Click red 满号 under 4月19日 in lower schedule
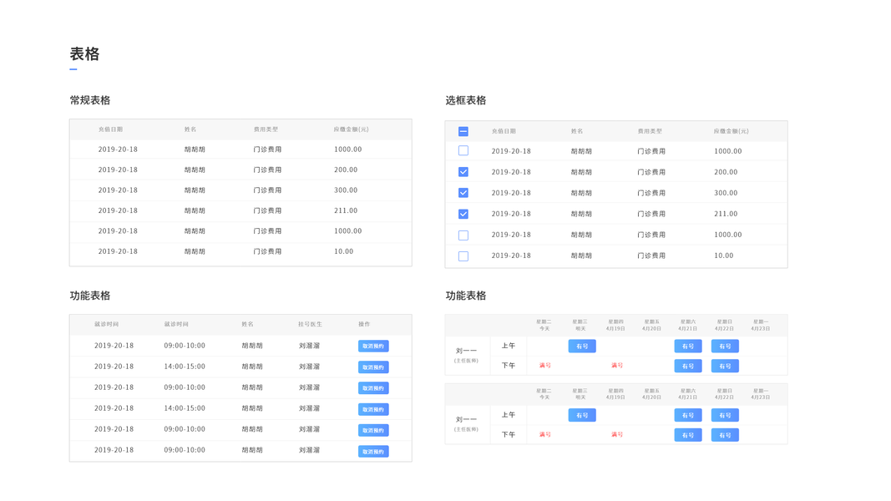Screen dimensions: 891x501 pyautogui.click(x=616, y=434)
